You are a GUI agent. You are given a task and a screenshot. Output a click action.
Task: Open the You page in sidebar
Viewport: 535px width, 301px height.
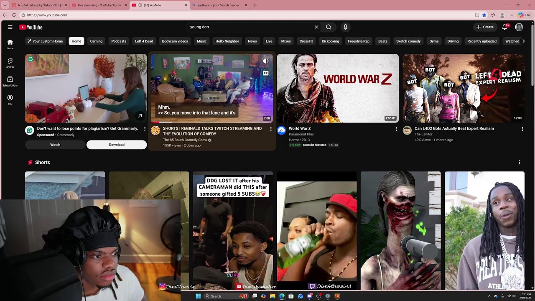pyautogui.click(x=10, y=100)
